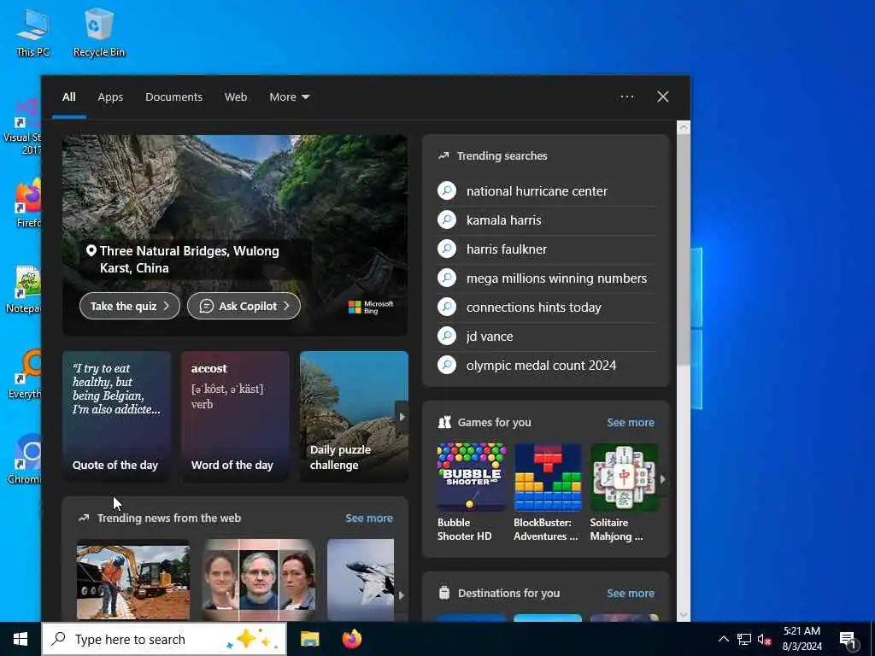The image size is (875, 656).
Task: Click the Ask Copilot button
Action: [244, 306]
